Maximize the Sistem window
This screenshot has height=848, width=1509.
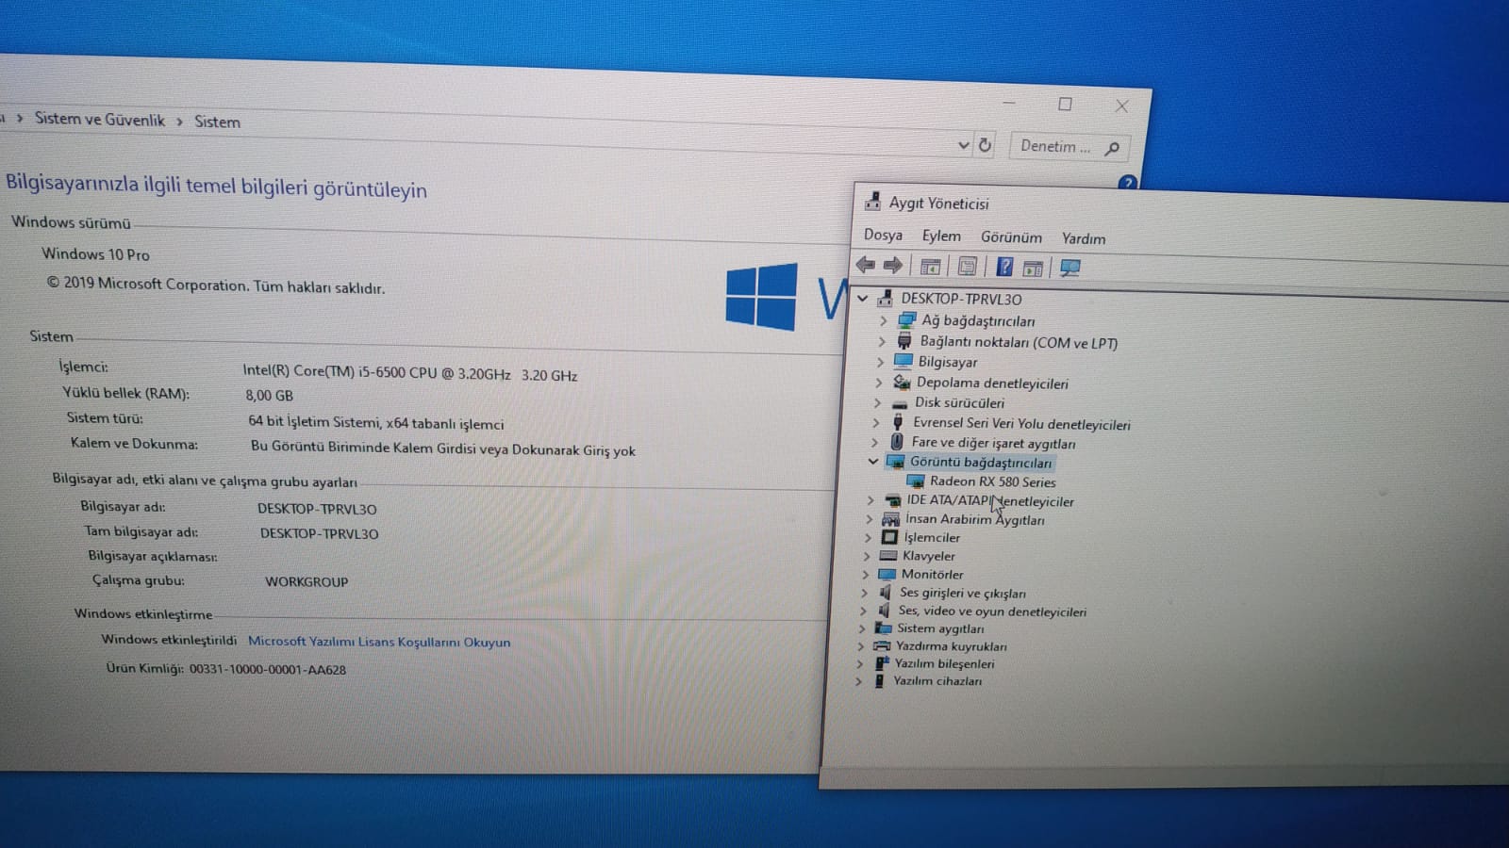[1065, 104]
